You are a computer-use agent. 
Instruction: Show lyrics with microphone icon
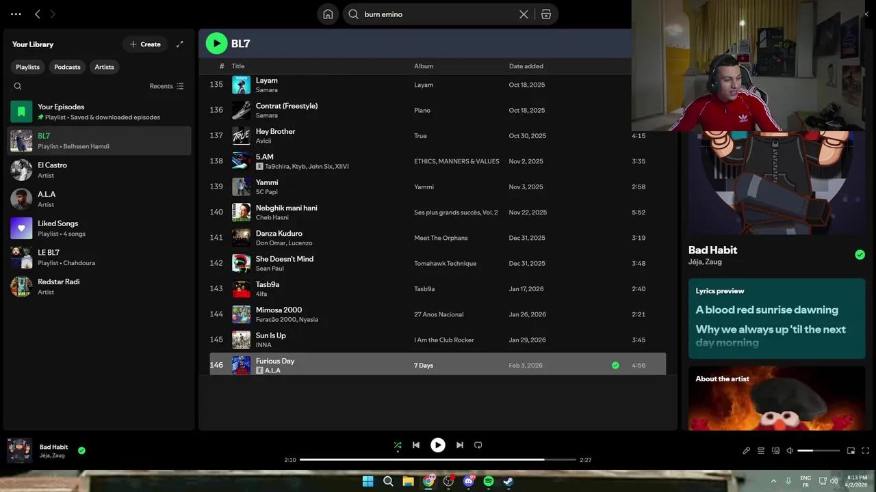tap(747, 450)
